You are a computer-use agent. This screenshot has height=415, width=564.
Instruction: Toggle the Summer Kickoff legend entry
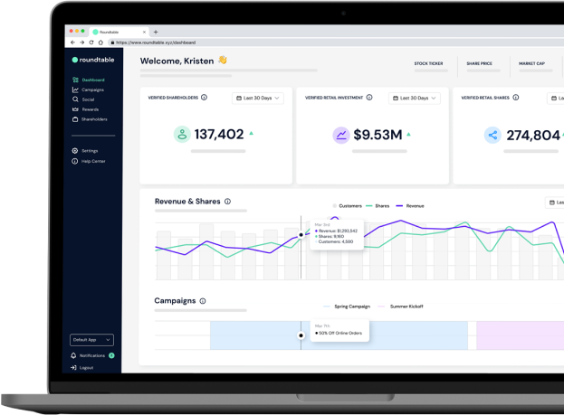pos(400,307)
